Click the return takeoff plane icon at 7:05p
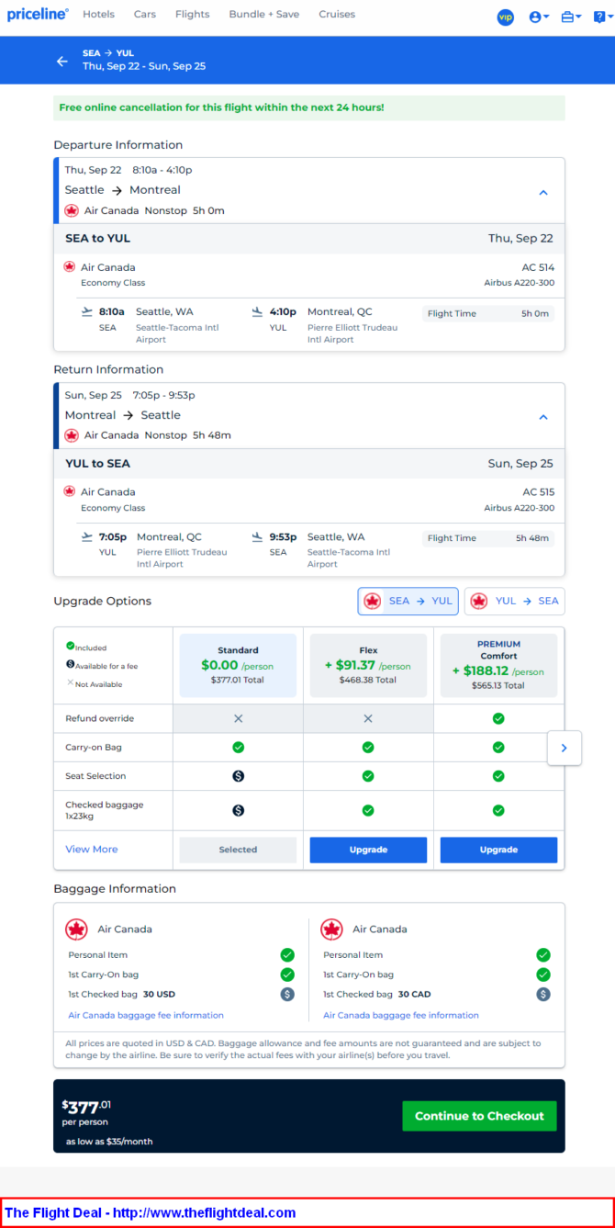The width and height of the screenshot is (615, 1228). pyautogui.click(x=87, y=536)
